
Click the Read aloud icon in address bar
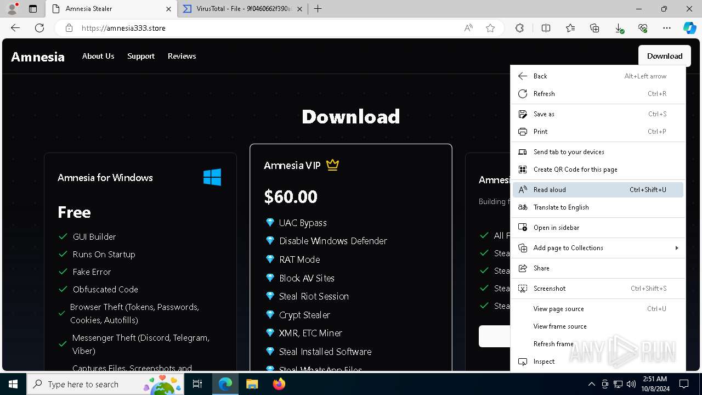pyautogui.click(x=468, y=28)
